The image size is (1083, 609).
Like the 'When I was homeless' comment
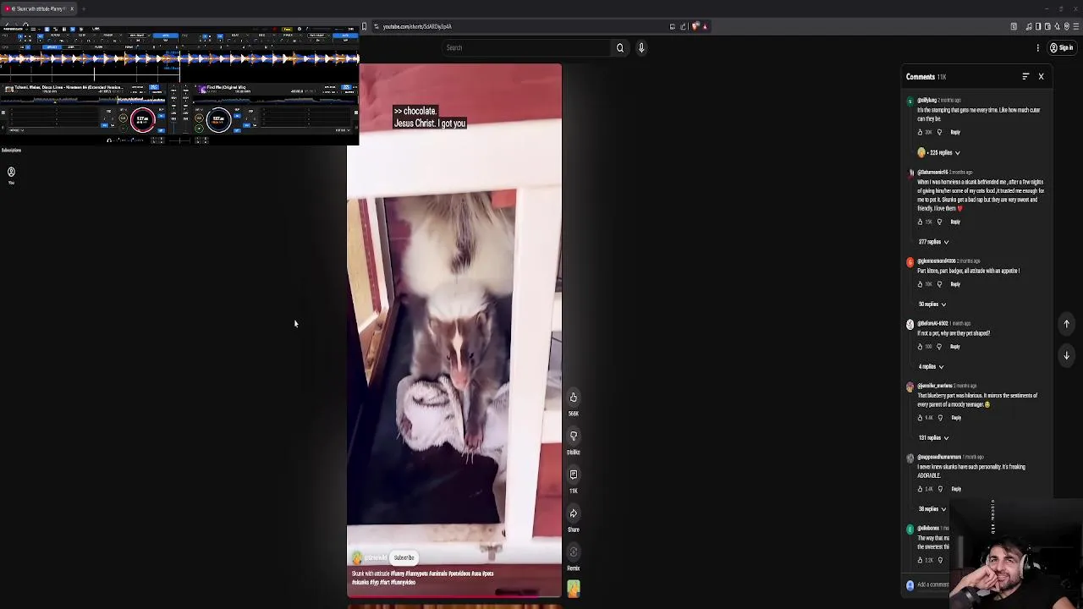pos(921,222)
